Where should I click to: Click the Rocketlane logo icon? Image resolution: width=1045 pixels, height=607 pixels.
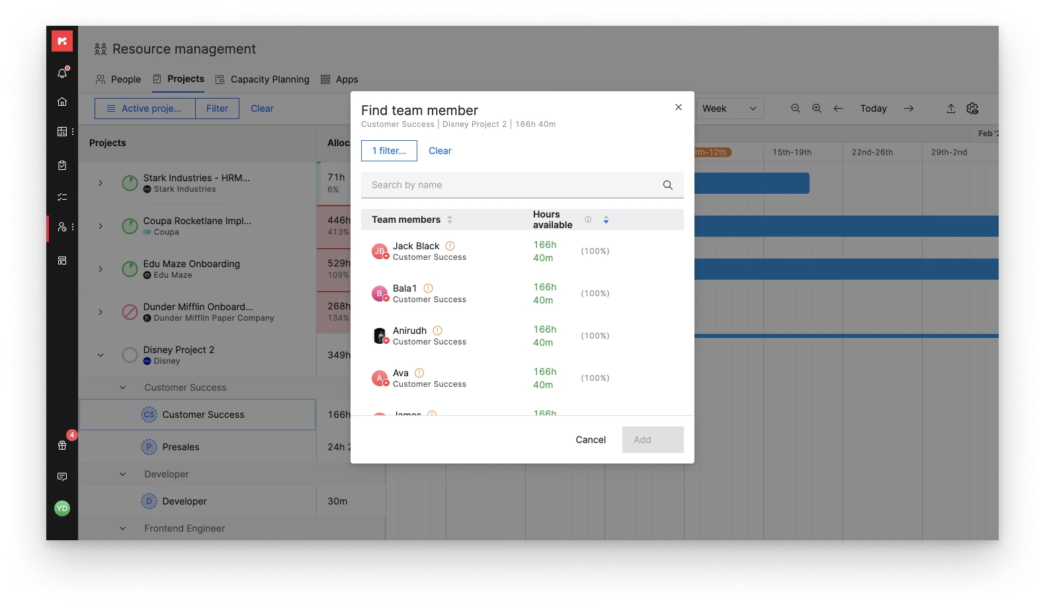62,41
